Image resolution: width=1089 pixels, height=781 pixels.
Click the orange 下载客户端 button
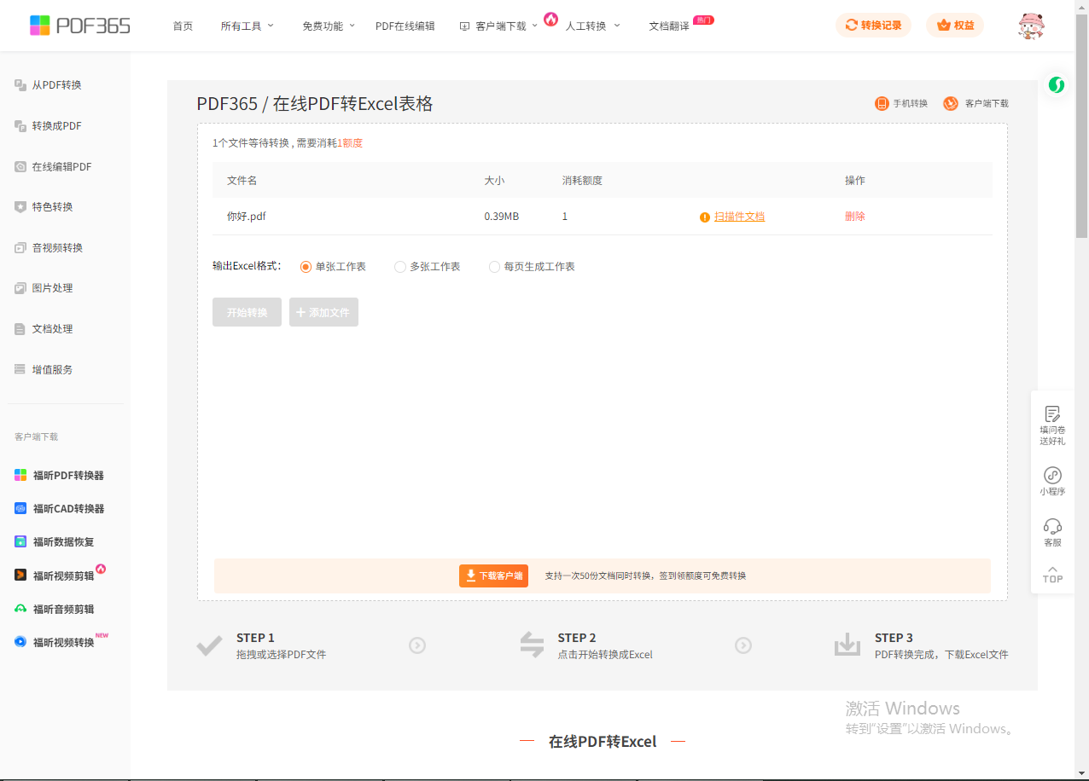[x=493, y=576]
